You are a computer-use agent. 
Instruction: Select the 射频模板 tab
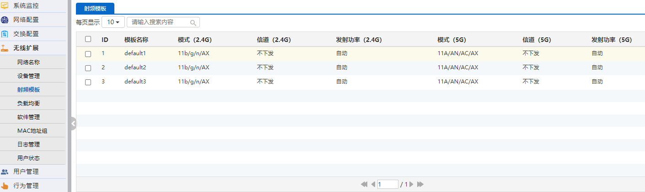coord(95,8)
